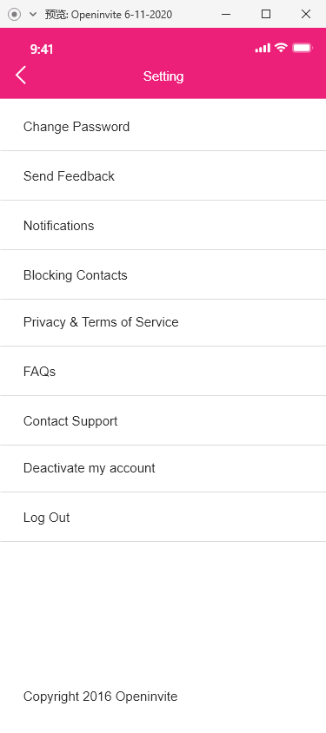Click the record circle icon in title bar
The image size is (326, 733).
pyautogui.click(x=15, y=14)
